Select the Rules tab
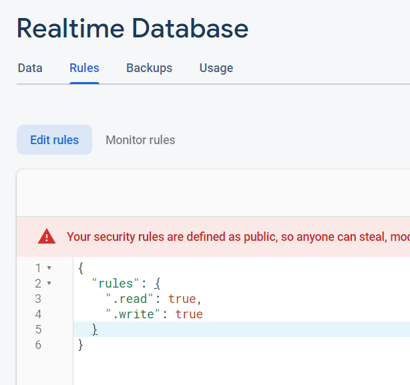The width and height of the screenshot is (410, 385). click(84, 68)
